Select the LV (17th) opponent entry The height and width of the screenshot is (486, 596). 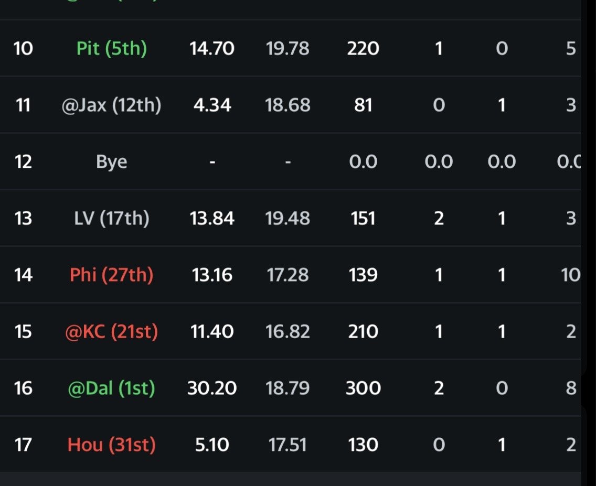point(112,218)
